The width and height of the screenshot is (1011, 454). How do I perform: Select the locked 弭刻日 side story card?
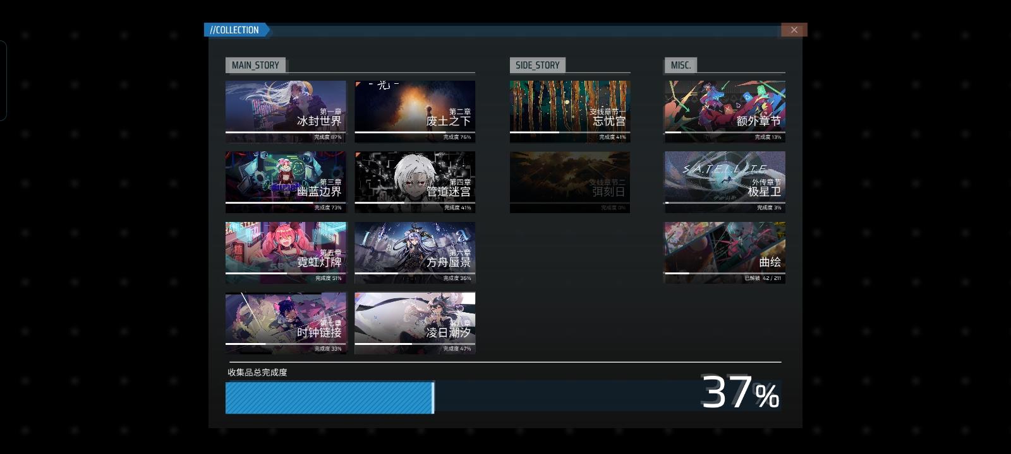(570, 182)
